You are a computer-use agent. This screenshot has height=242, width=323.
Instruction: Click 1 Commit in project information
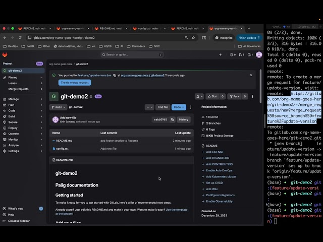pos(212,117)
